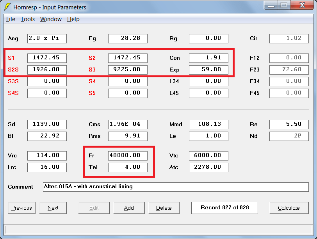This screenshot has height=239, width=317.
Task: Click the F12 field
Action: click(x=289, y=58)
